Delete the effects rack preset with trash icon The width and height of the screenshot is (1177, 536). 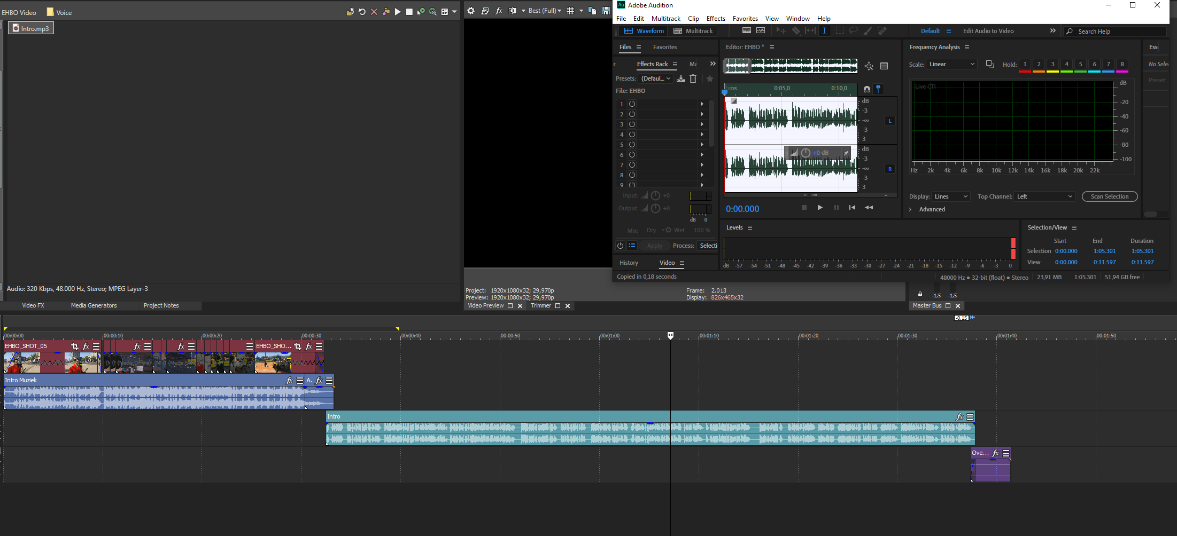click(x=693, y=78)
